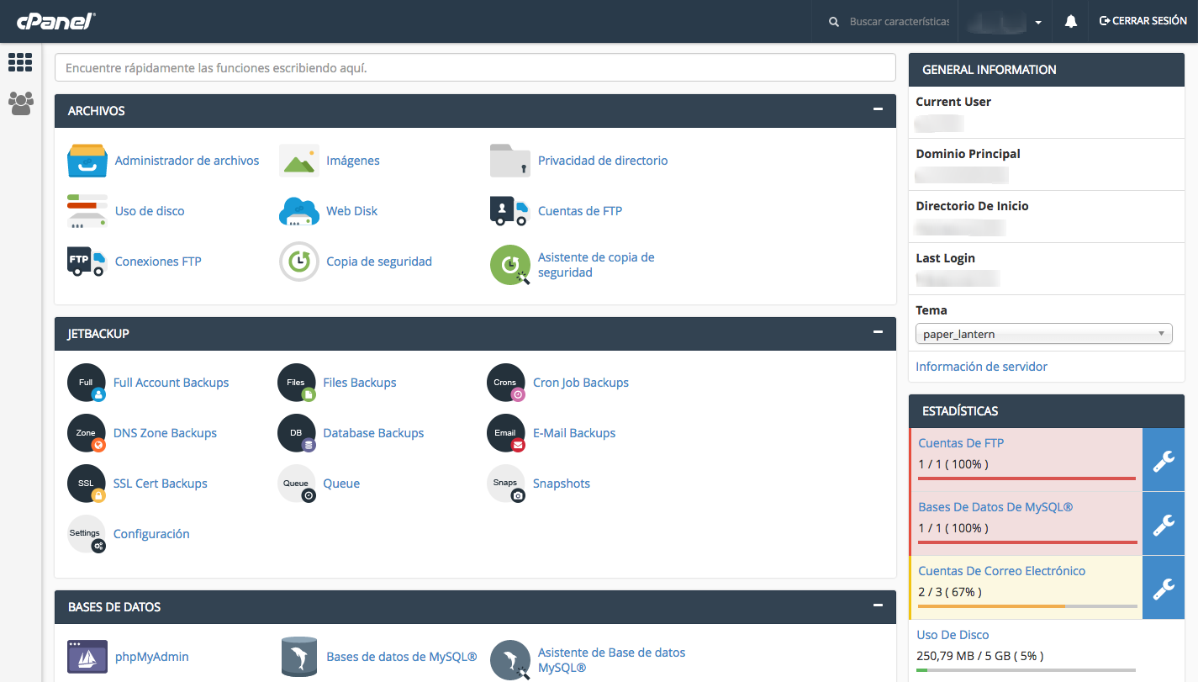Click the Copia de seguridad clock icon

pos(299,262)
